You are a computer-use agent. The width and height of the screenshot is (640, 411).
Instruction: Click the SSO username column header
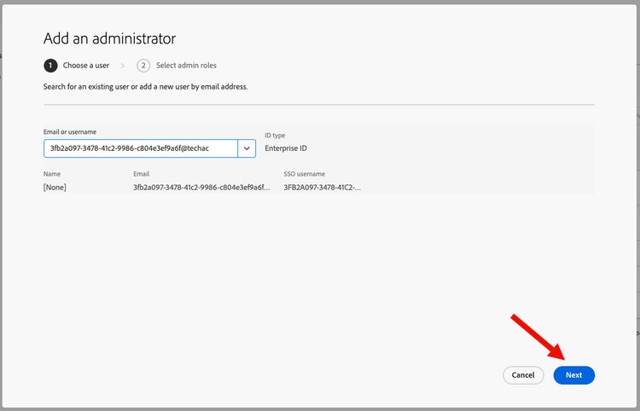(x=305, y=174)
